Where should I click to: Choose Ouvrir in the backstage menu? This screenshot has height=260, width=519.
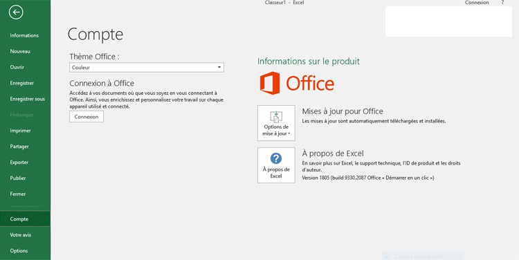click(17, 67)
